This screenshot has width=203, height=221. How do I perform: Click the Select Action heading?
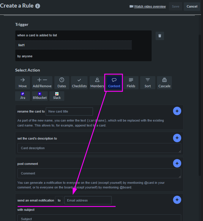28,70
